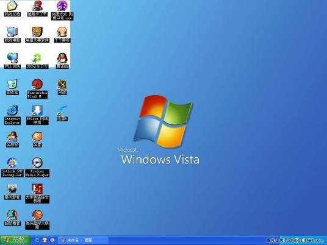
Task: Open the red E English course shortcut
Action: click(x=37, y=194)
